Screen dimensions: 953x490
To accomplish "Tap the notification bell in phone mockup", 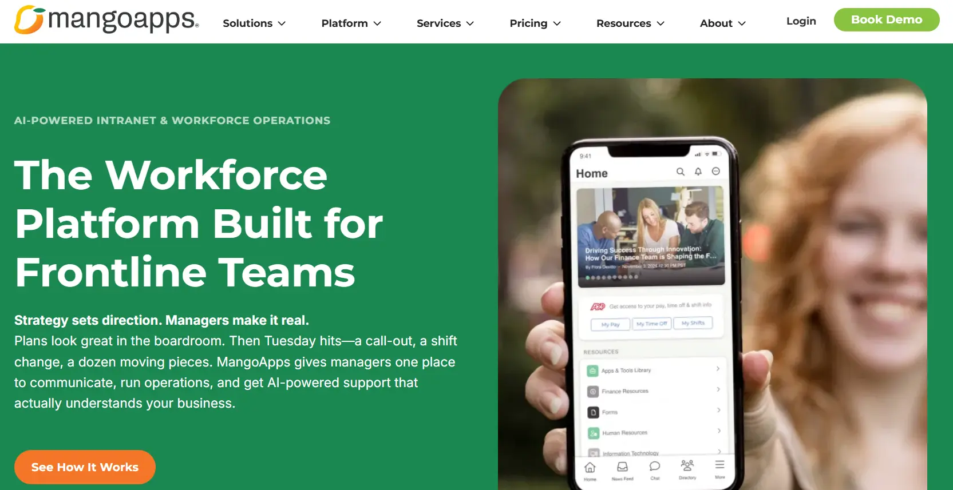I will pyautogui.click(x=698, y=172).
